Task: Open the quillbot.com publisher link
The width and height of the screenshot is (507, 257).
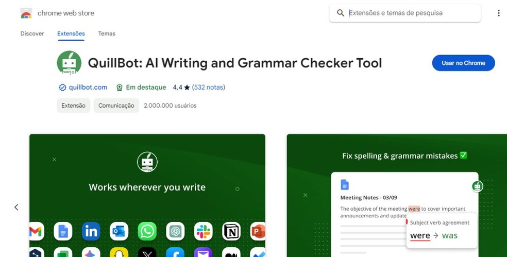Action: coord(88,87)
